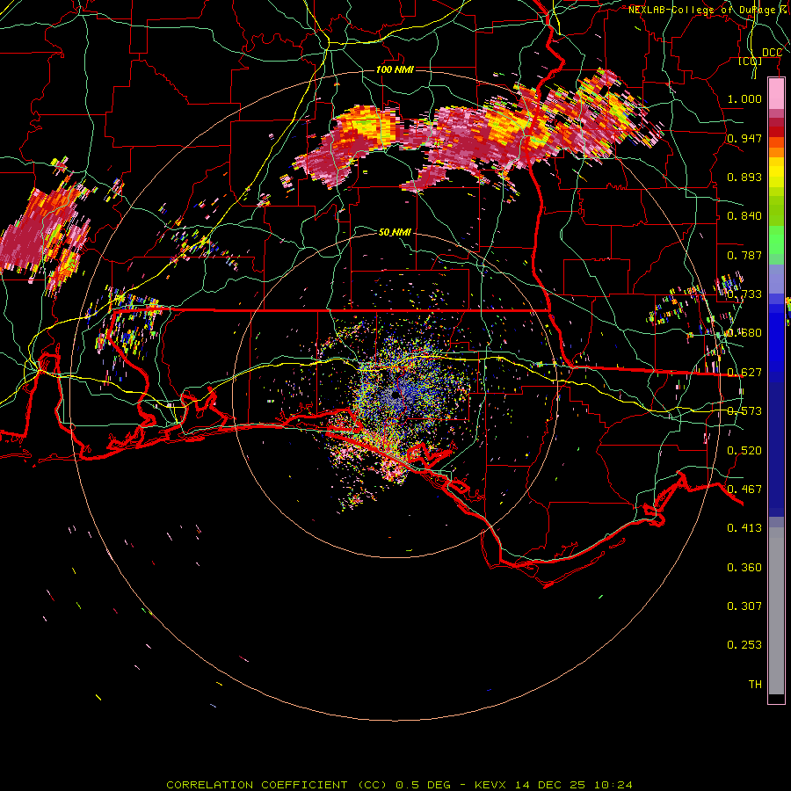
Task: Click the DCC label above the color scale
Action: tap(772, 53)
